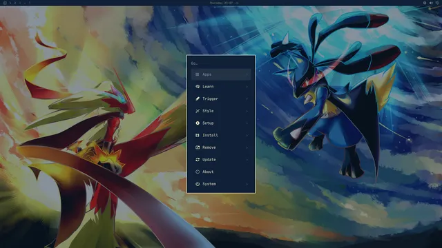Expand the Trigger submenu chevron

coord(247,99)
